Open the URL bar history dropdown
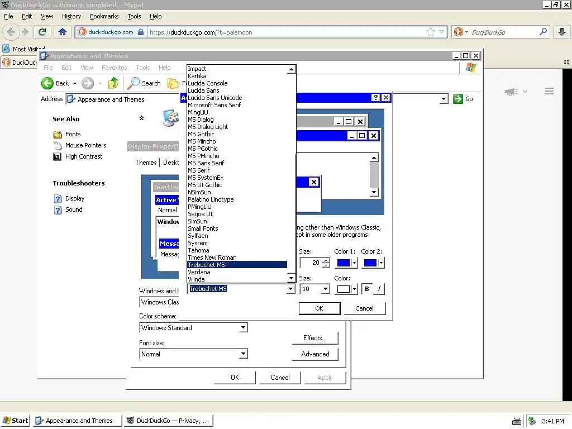 (x=441, y=32)
